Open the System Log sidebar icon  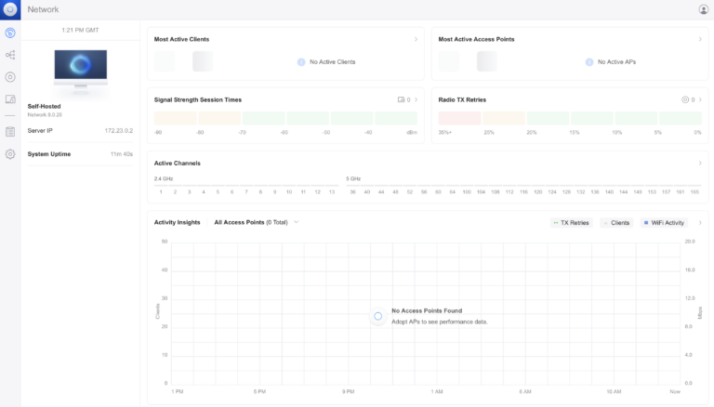(x=10, y=132)
